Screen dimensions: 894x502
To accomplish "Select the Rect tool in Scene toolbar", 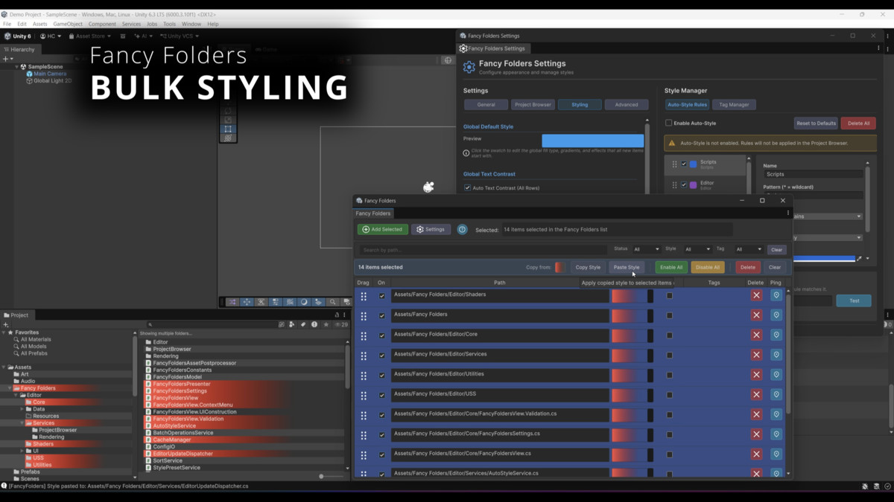I will pos(228,129).
